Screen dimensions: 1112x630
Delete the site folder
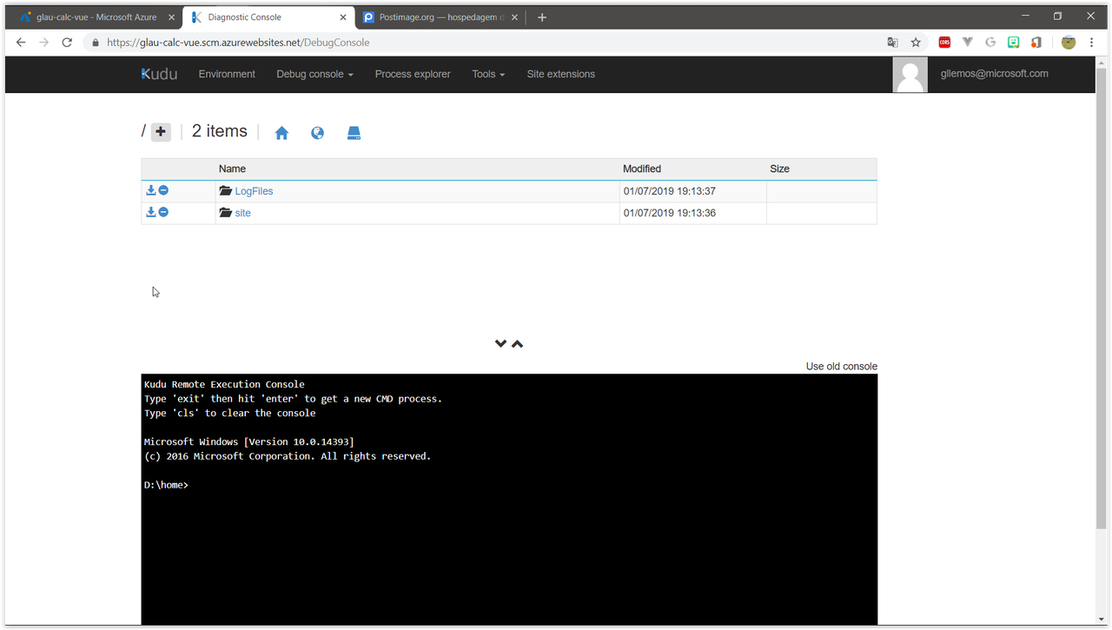pyautogui.click(x=163, y=212)
